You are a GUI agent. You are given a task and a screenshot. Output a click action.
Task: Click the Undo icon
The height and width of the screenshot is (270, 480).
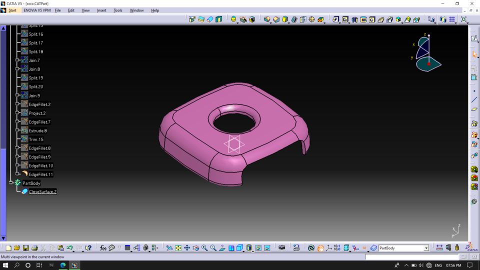pos(69,248)
